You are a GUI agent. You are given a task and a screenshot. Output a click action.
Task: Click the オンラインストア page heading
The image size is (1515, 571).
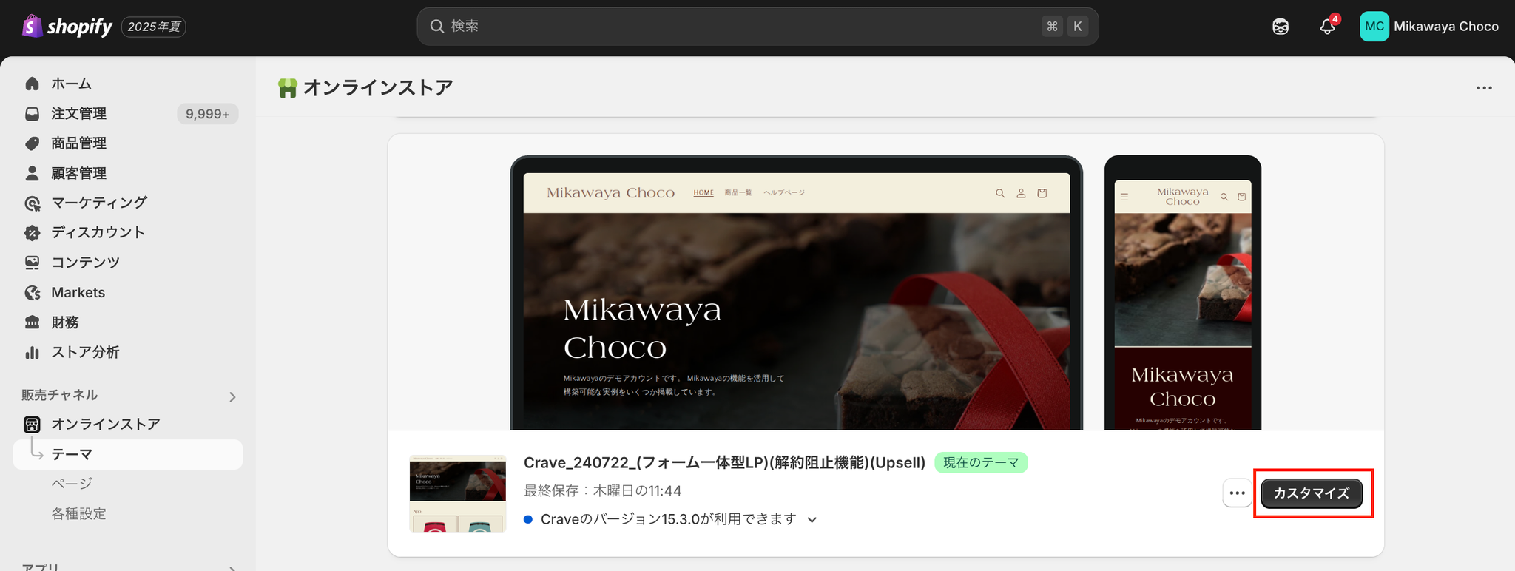coord(378,88)
